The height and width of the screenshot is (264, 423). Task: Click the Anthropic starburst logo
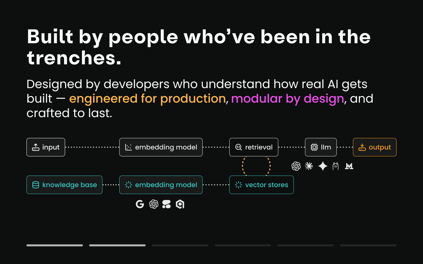309,166
